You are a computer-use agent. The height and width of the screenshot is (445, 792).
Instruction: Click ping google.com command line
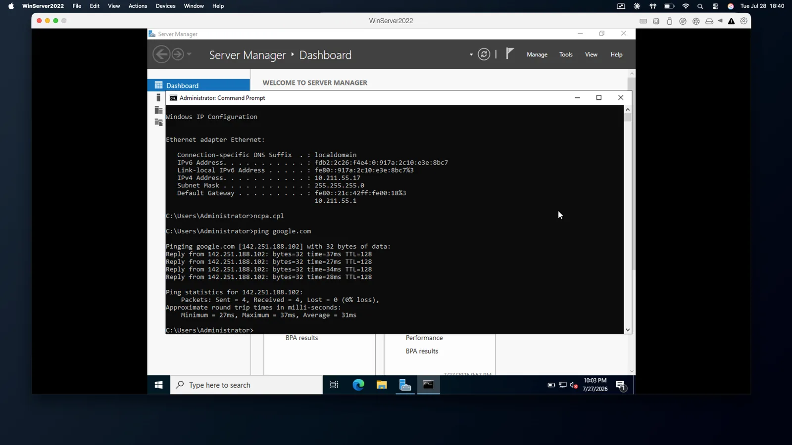pyautogui.click(x=239, y=231)
